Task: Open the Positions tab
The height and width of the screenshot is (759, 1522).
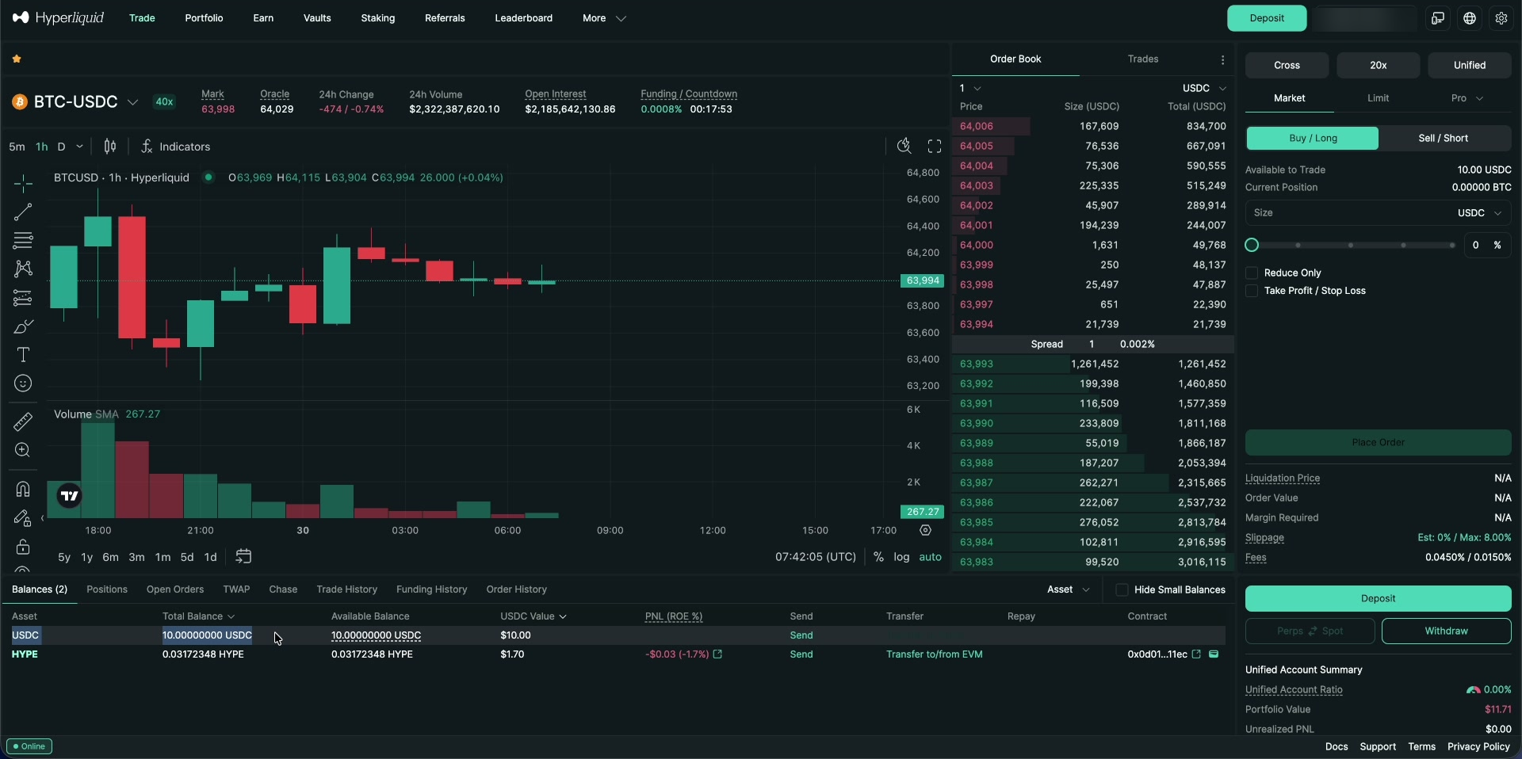Action: point(107,589)
